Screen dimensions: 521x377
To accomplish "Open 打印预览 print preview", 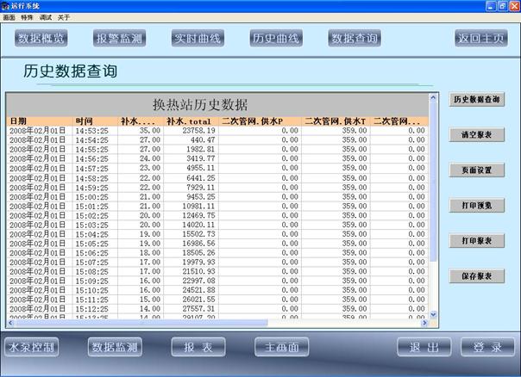I will point(477,206).
